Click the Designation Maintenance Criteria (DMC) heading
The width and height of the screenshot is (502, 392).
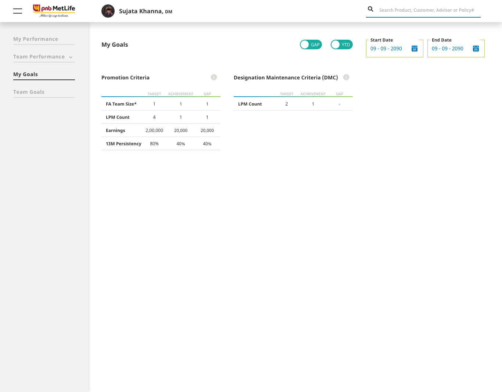pos(286,78)
